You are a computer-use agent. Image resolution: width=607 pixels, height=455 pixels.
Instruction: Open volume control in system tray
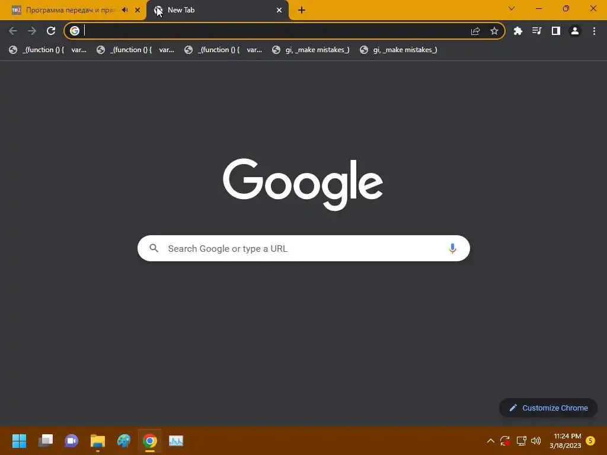pos(536,441)
